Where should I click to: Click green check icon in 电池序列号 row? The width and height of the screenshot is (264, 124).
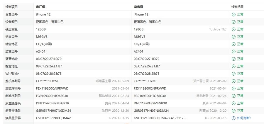233,96
